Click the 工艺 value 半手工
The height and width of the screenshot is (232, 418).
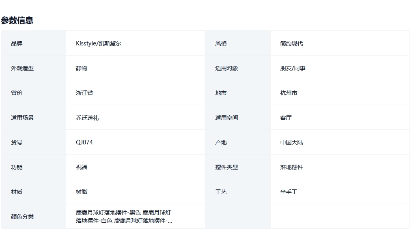(289, 192)
